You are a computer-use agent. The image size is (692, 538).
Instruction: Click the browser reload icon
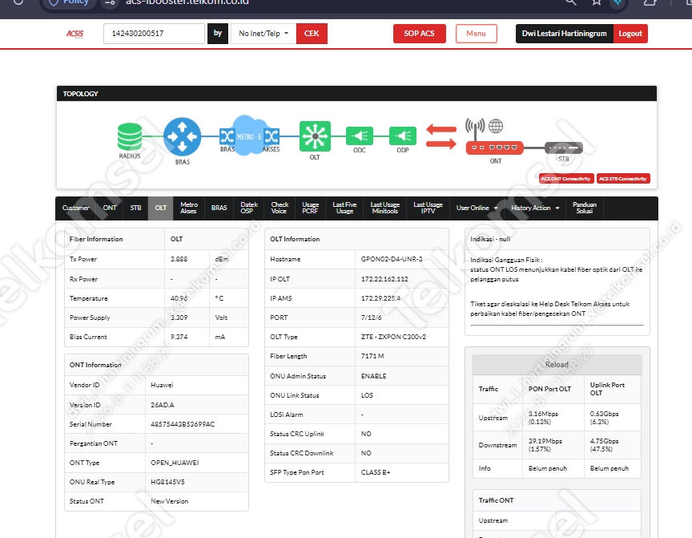18,2
